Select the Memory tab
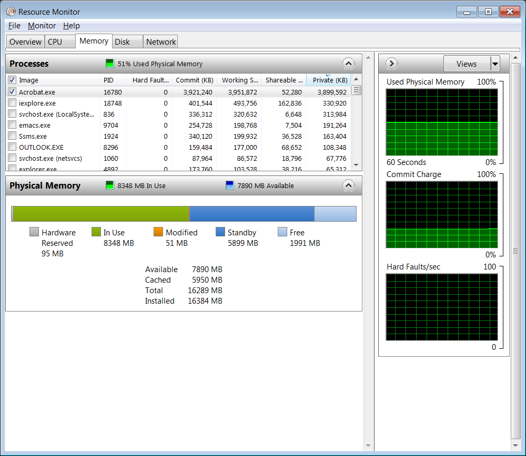The width and height of the screenshot is (526, 456). tap(94, 41)
